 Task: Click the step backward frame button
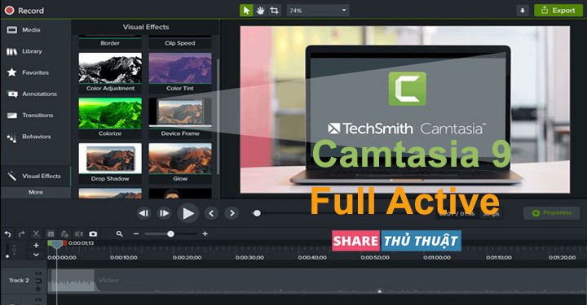point(143,213)
